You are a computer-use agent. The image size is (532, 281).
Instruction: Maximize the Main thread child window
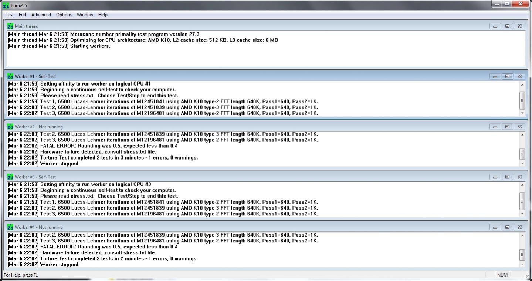click(507, 26)
